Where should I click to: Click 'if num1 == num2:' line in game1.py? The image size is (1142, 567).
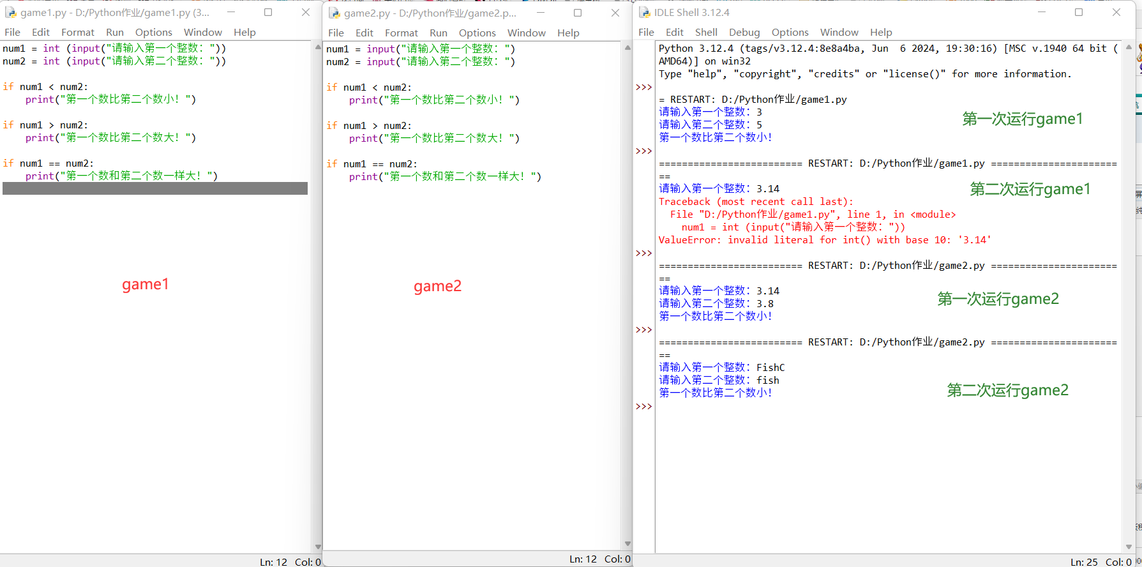(48, 163)
